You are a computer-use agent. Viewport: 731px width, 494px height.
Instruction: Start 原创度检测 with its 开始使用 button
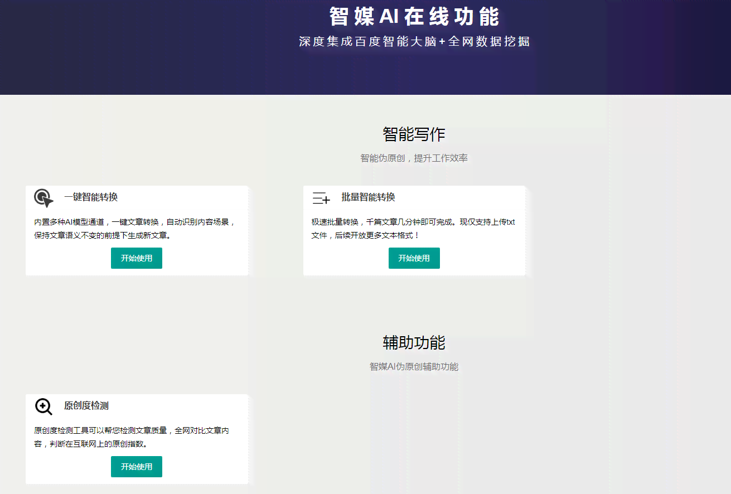pos(137,467)
